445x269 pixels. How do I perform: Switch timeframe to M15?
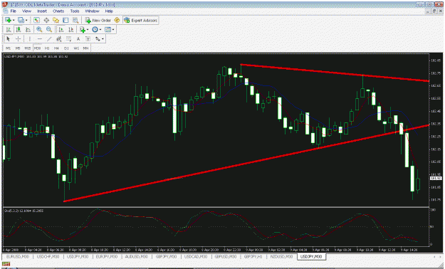point(28,48)
